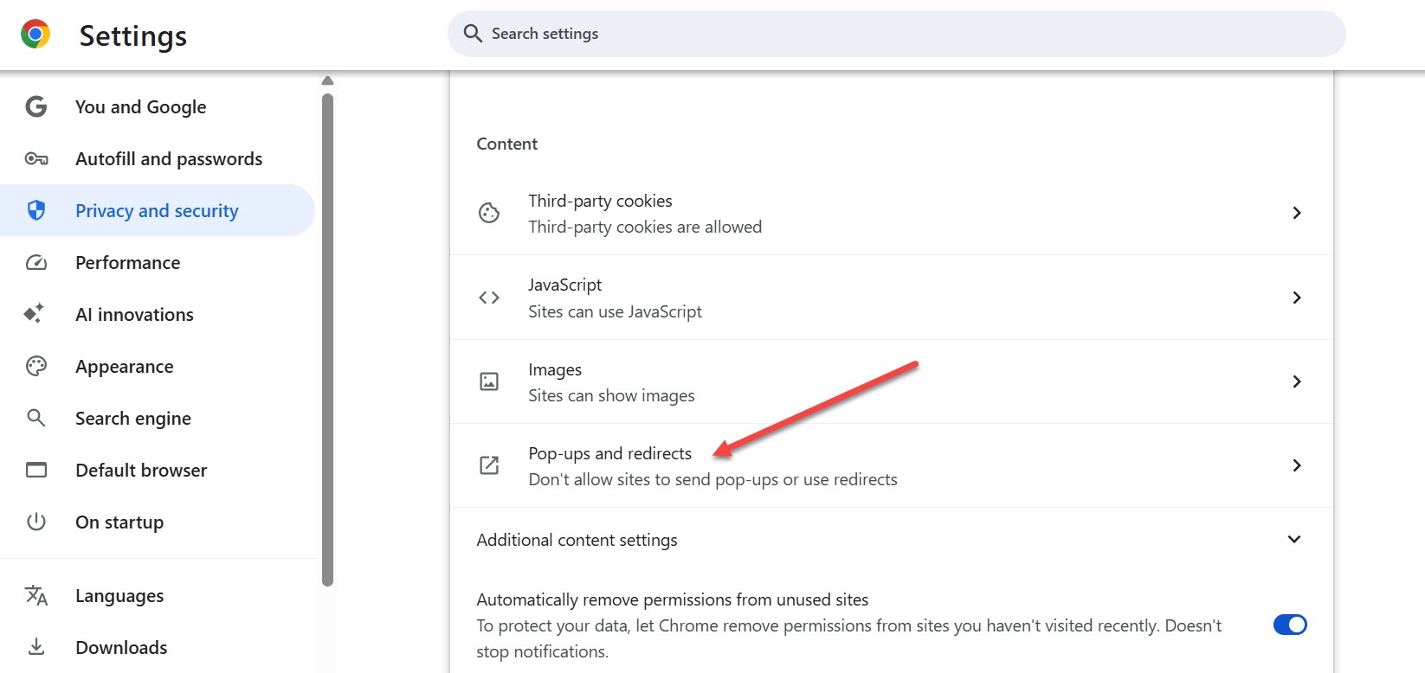Click the code brackets icon for JavaScript

click(x=489, y=298)
